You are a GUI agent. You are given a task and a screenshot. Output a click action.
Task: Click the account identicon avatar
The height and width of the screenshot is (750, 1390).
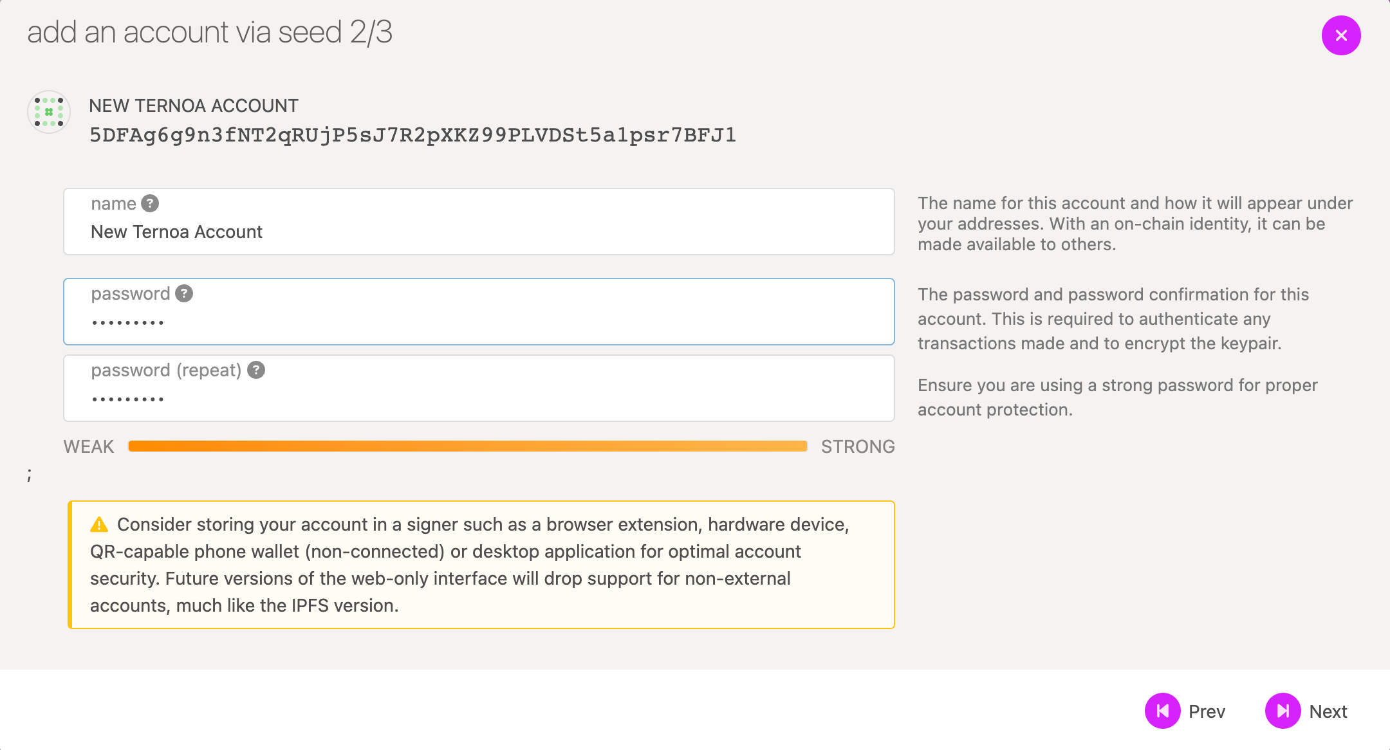pyautogui.click(x=49, y=112)
